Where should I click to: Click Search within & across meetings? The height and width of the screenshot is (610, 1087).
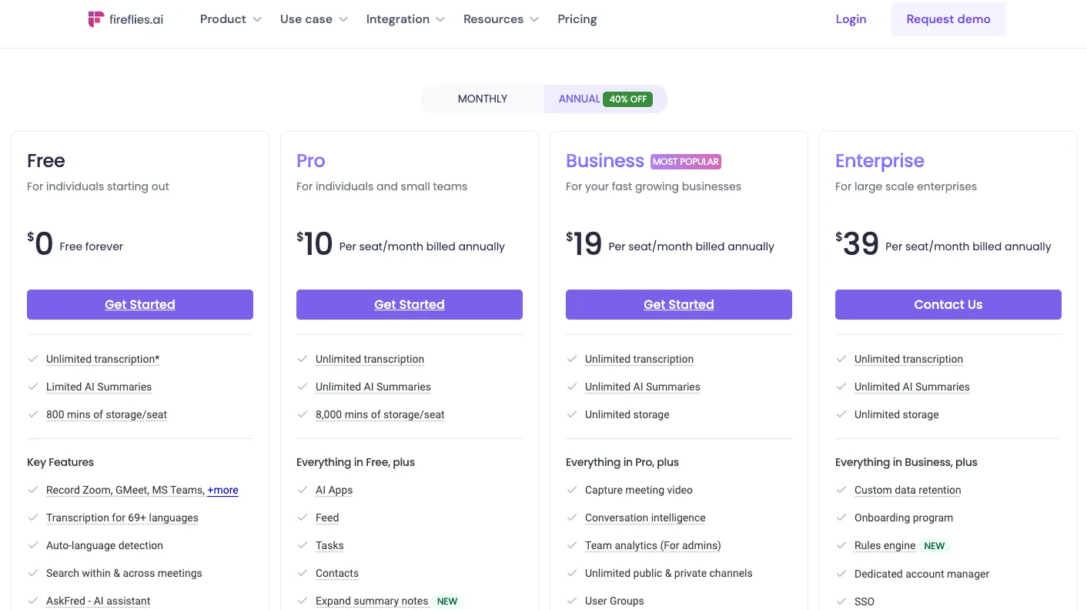(124, 573)
